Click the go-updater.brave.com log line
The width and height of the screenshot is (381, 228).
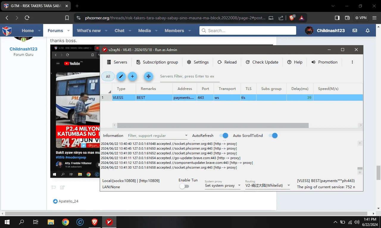click(x=171, y=158)
